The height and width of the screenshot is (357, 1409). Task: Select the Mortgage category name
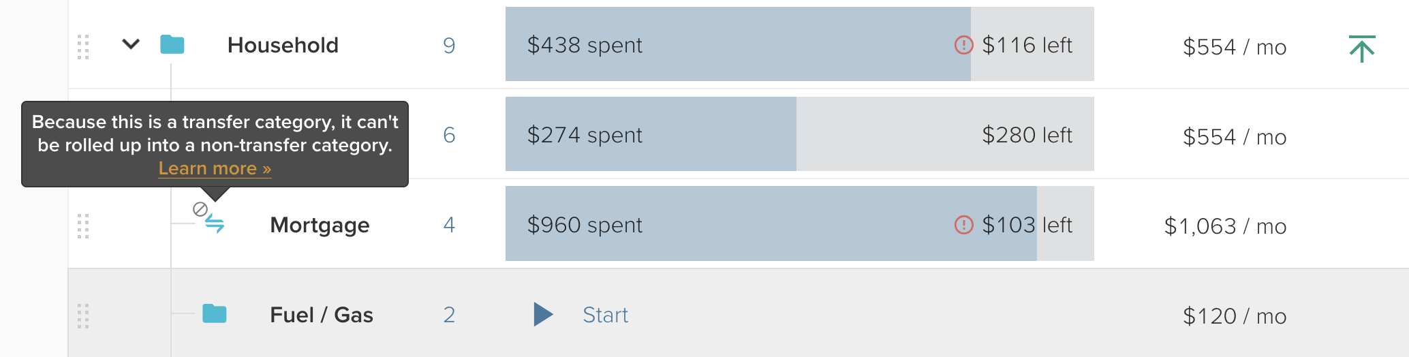point(320,225)
